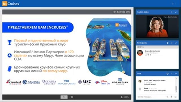Click the star badge icon on the slide
The image size is (181, 102).
point(10,56)
